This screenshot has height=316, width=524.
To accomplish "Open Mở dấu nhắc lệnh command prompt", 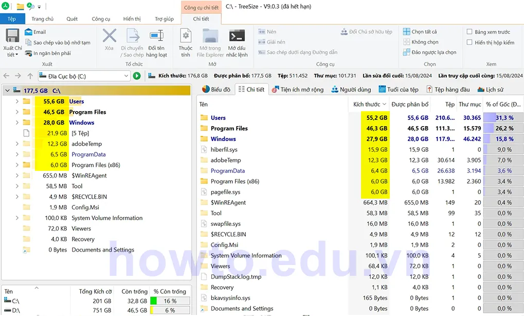I will (237, 37).
